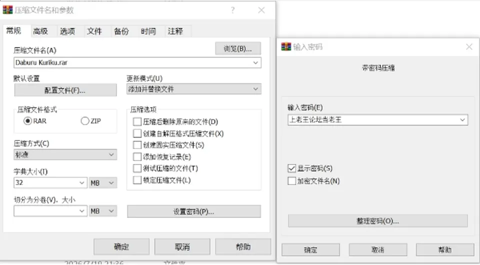Click 取消 in the archive parameters dialog

pyautogui.click(x=182, y=246)
